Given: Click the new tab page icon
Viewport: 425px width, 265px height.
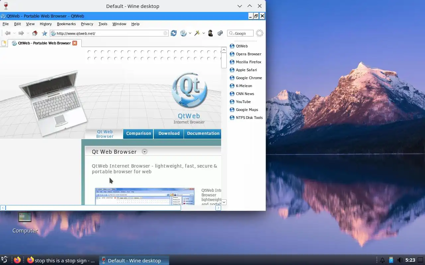Looking at the screenshot, I should pyautogui.click(x=4, y=43).
